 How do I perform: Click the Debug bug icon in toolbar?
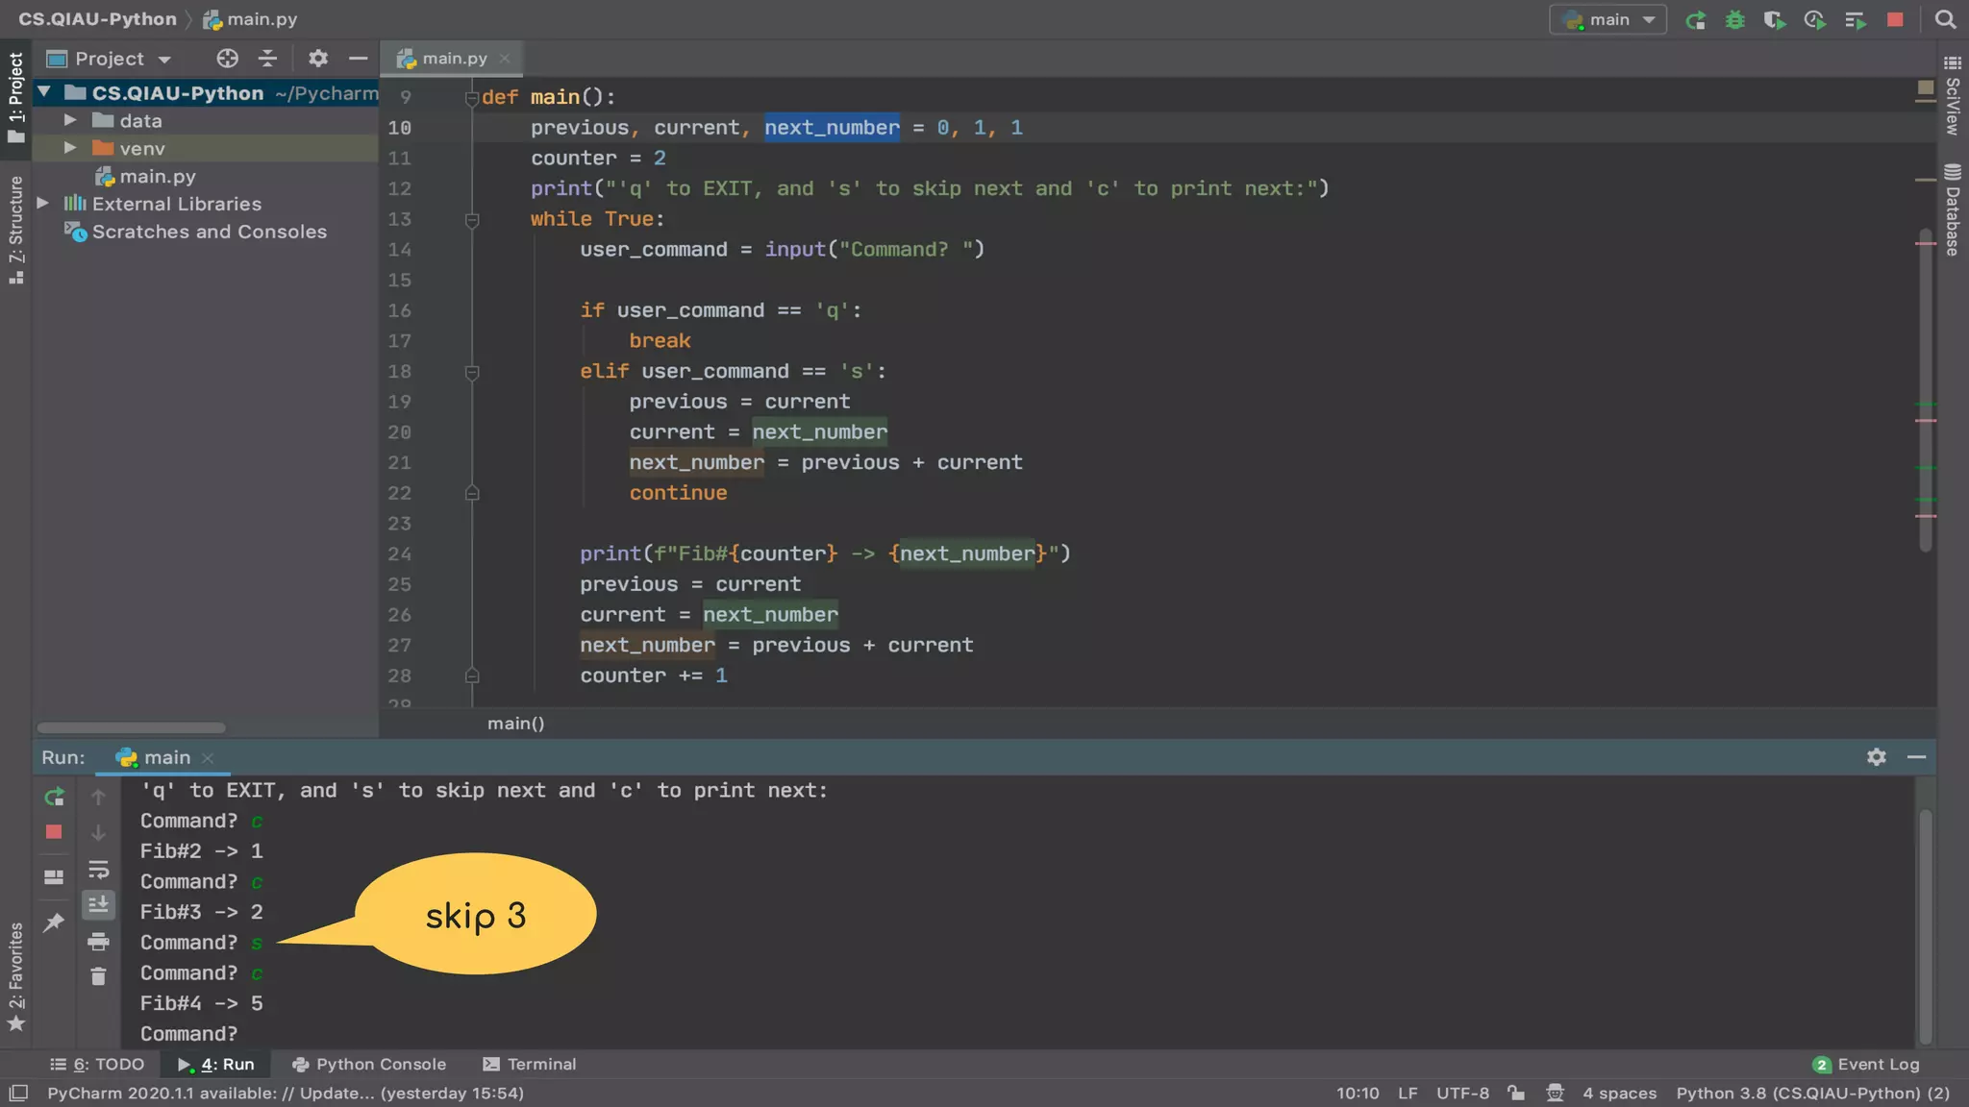tap(1734, 20)
